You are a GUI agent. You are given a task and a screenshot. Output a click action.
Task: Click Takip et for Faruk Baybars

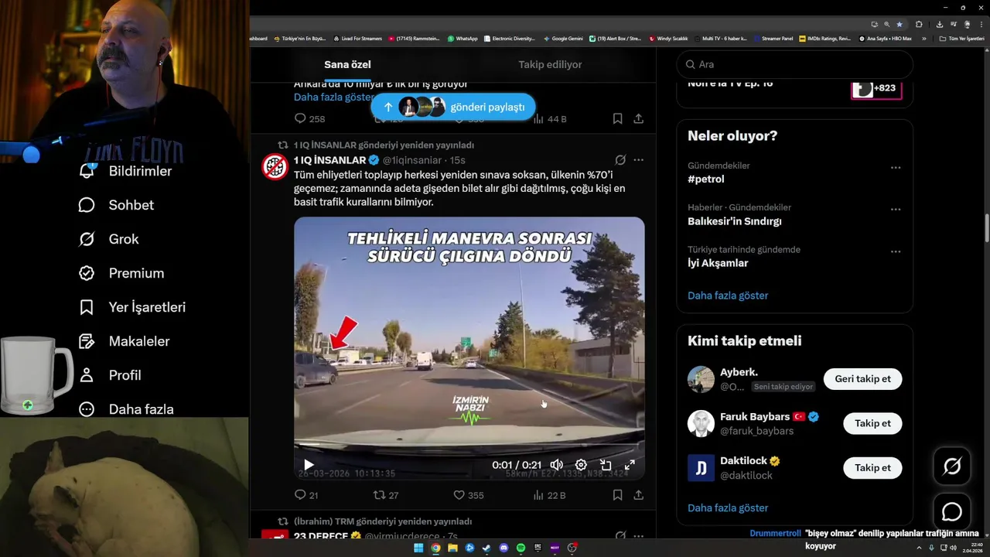(872, 423)
